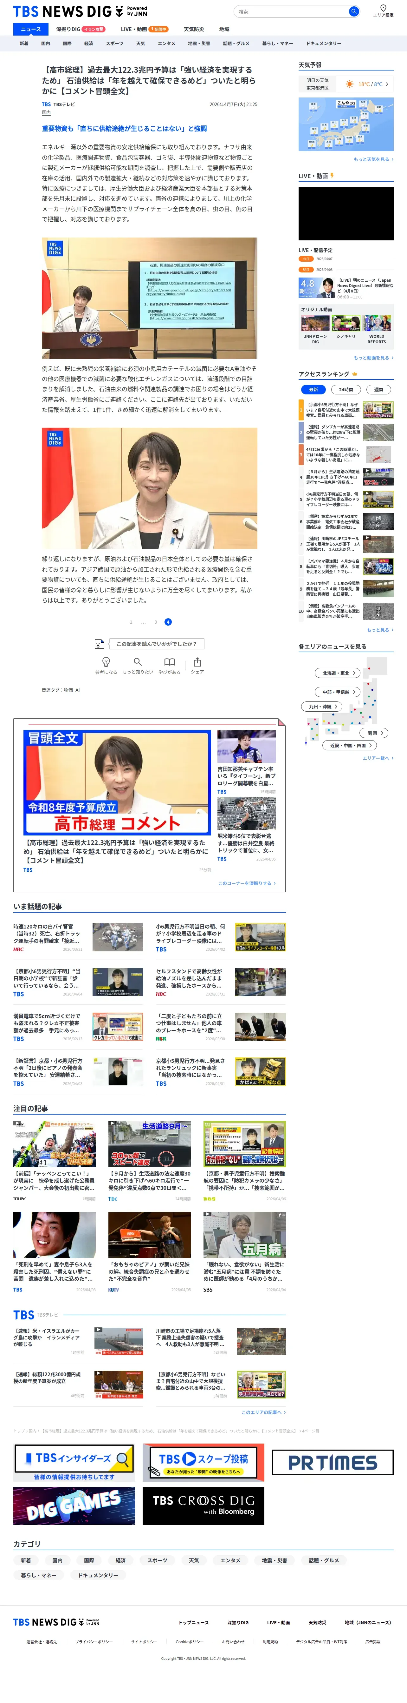Expand the 近畿・中国・四国 area button

coord(350,745)
